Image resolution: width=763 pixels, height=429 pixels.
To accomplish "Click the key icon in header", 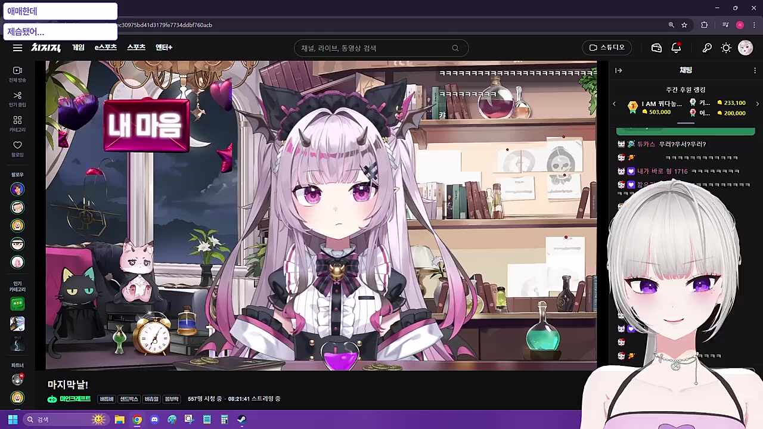I will pyautogui.click(x=707, y=48).
